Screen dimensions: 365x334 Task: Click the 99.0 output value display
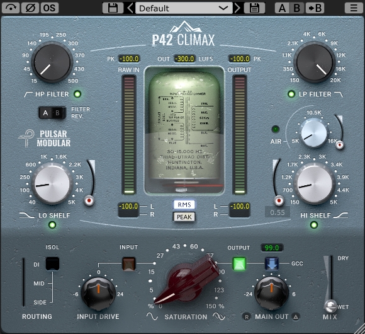click(272, 248)
